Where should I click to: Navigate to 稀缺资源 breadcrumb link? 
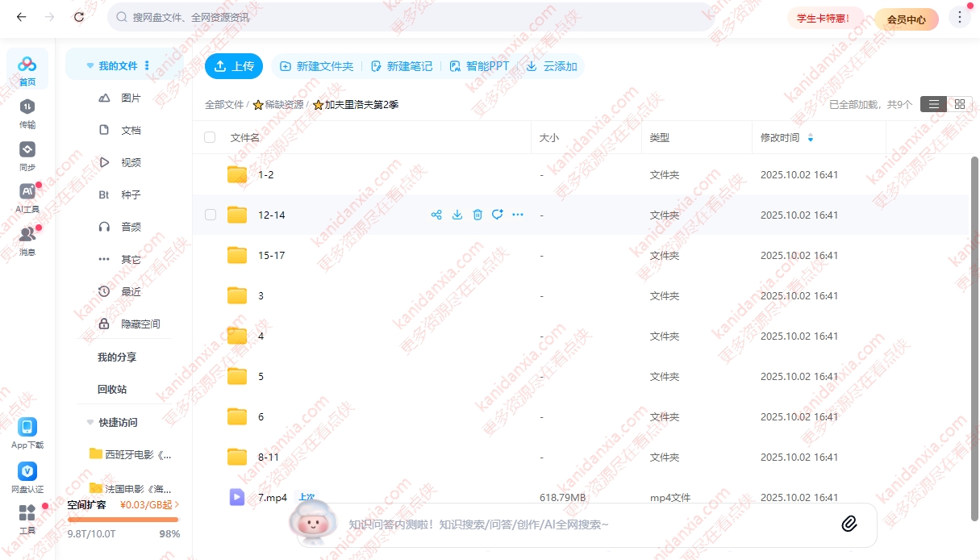point(284,105)
